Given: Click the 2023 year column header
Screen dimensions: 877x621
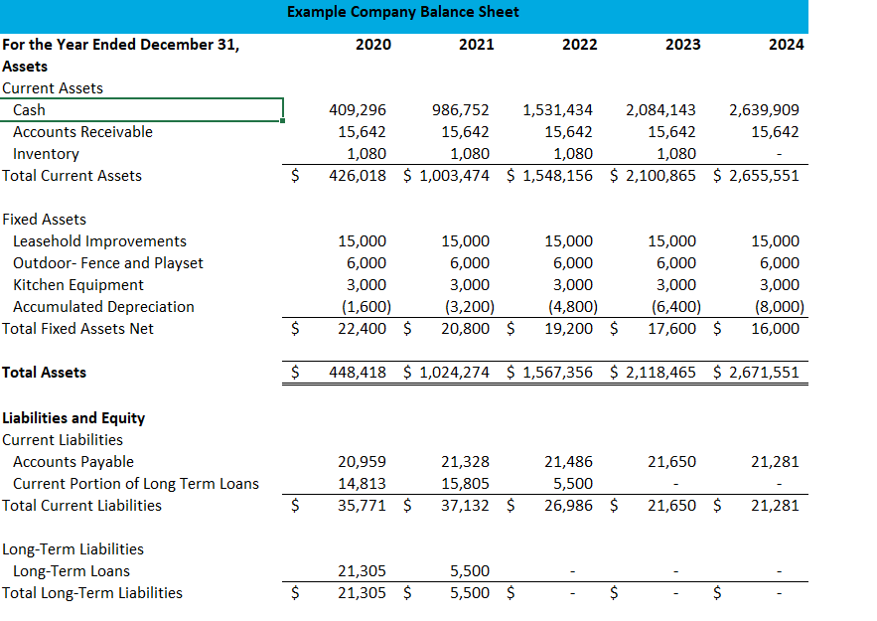Looking at the screenshot, I should click(683, 45).
